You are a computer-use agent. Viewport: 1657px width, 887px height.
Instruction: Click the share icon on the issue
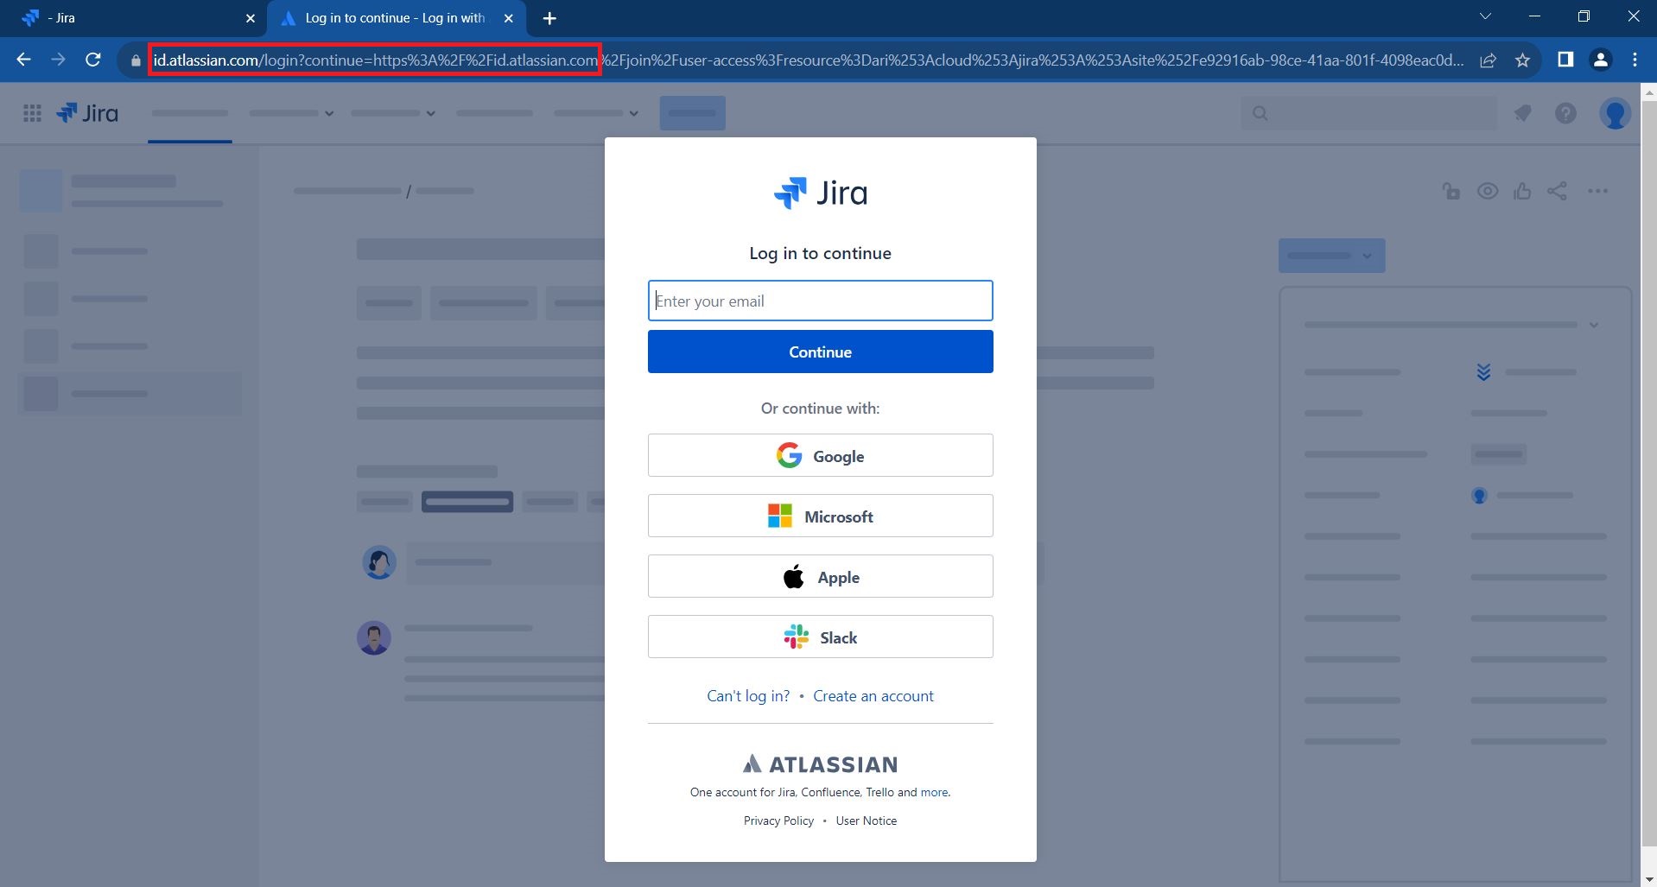pyautogui.click(x=1558, y=192)
